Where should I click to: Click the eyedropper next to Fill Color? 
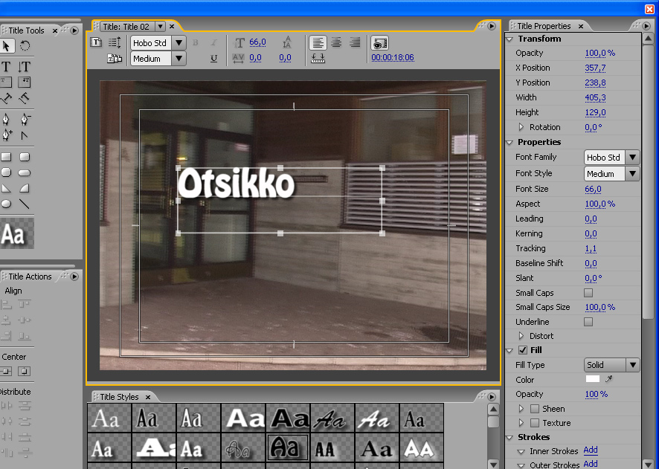point(608,379)
